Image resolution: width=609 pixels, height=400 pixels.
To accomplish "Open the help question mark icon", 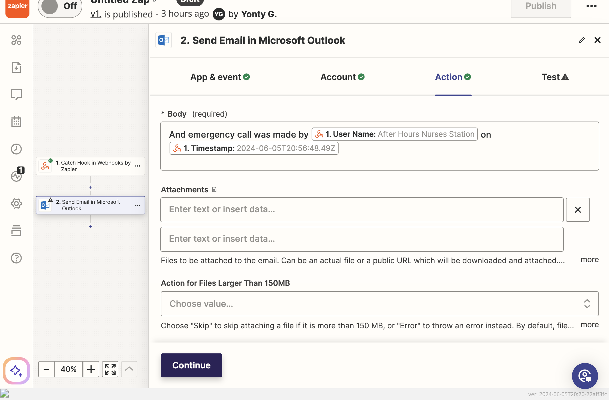I will [x=16, y=258].
